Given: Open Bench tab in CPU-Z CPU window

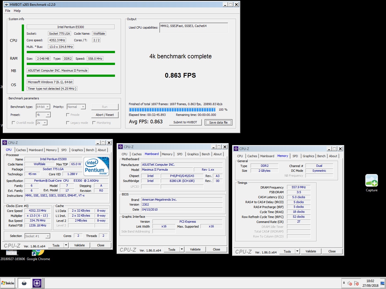Looking at the screenshot, I should point(90,150).
